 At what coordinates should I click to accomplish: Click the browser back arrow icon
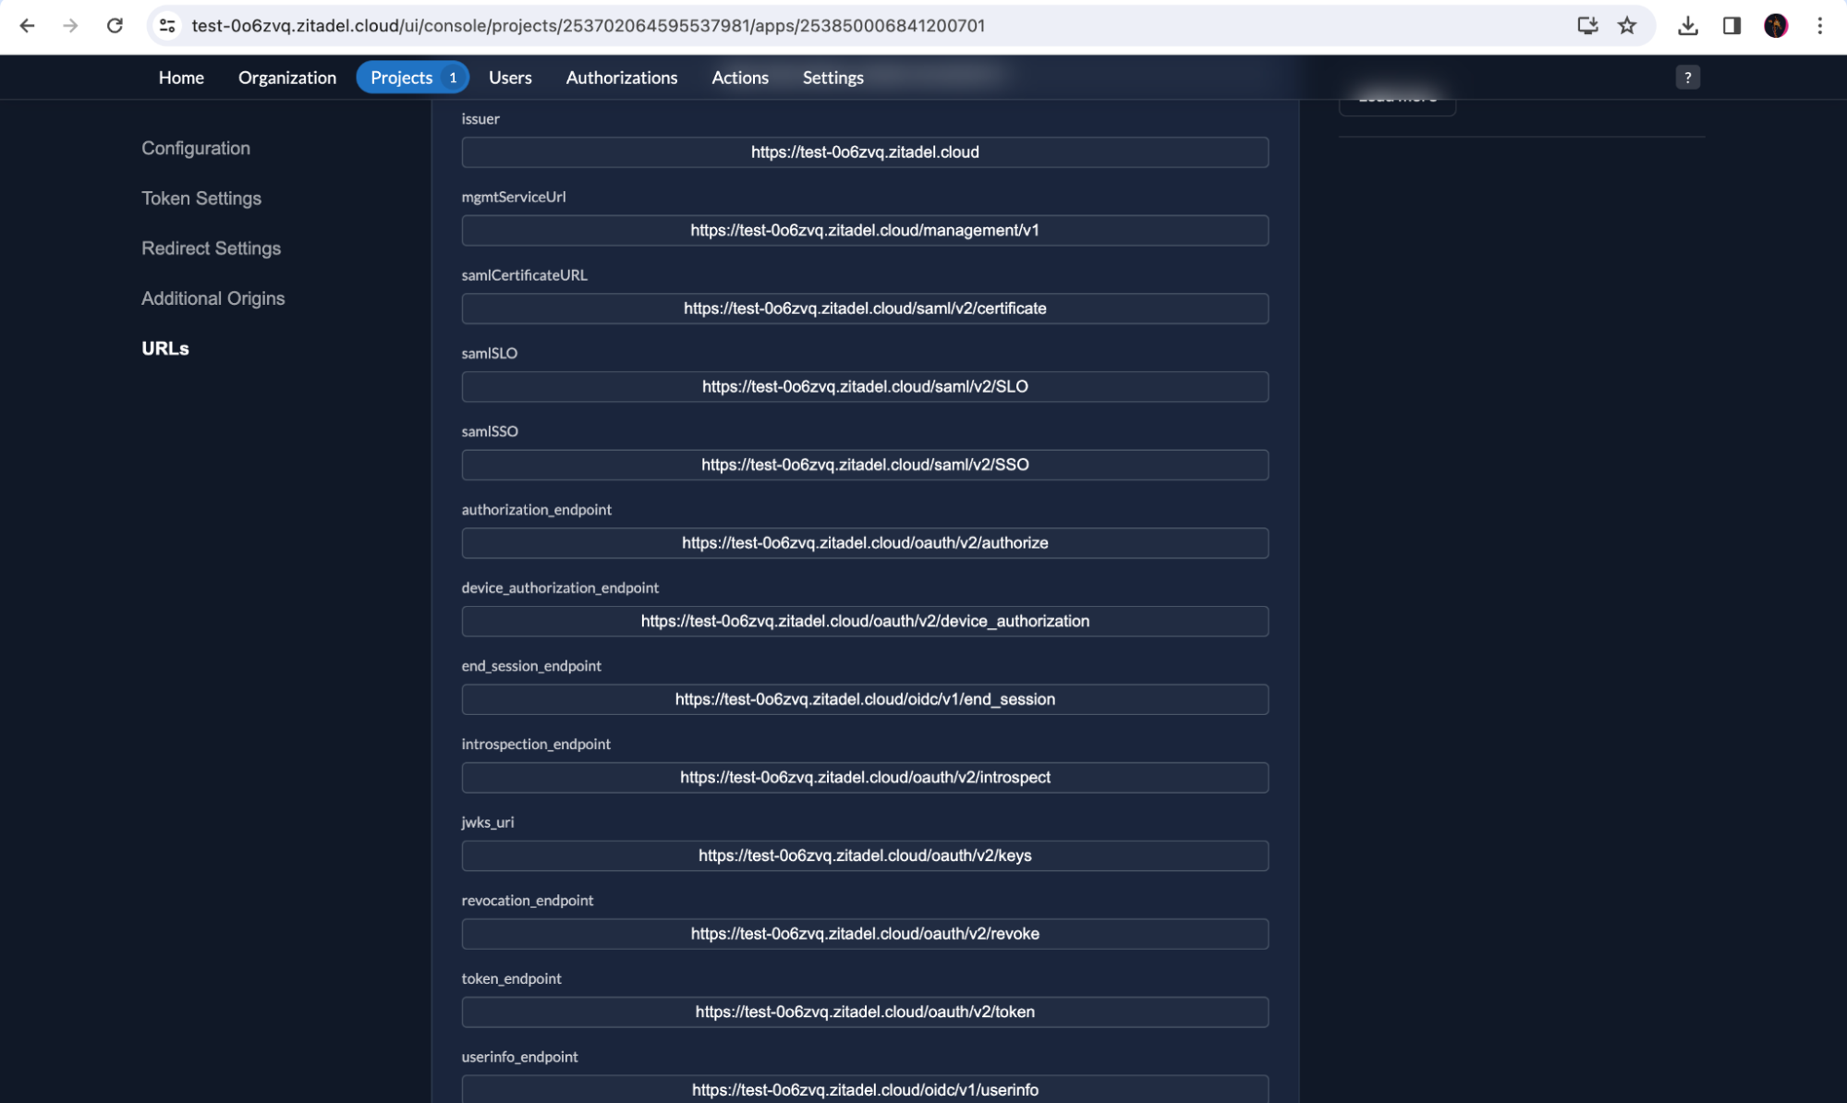[27, 26]
